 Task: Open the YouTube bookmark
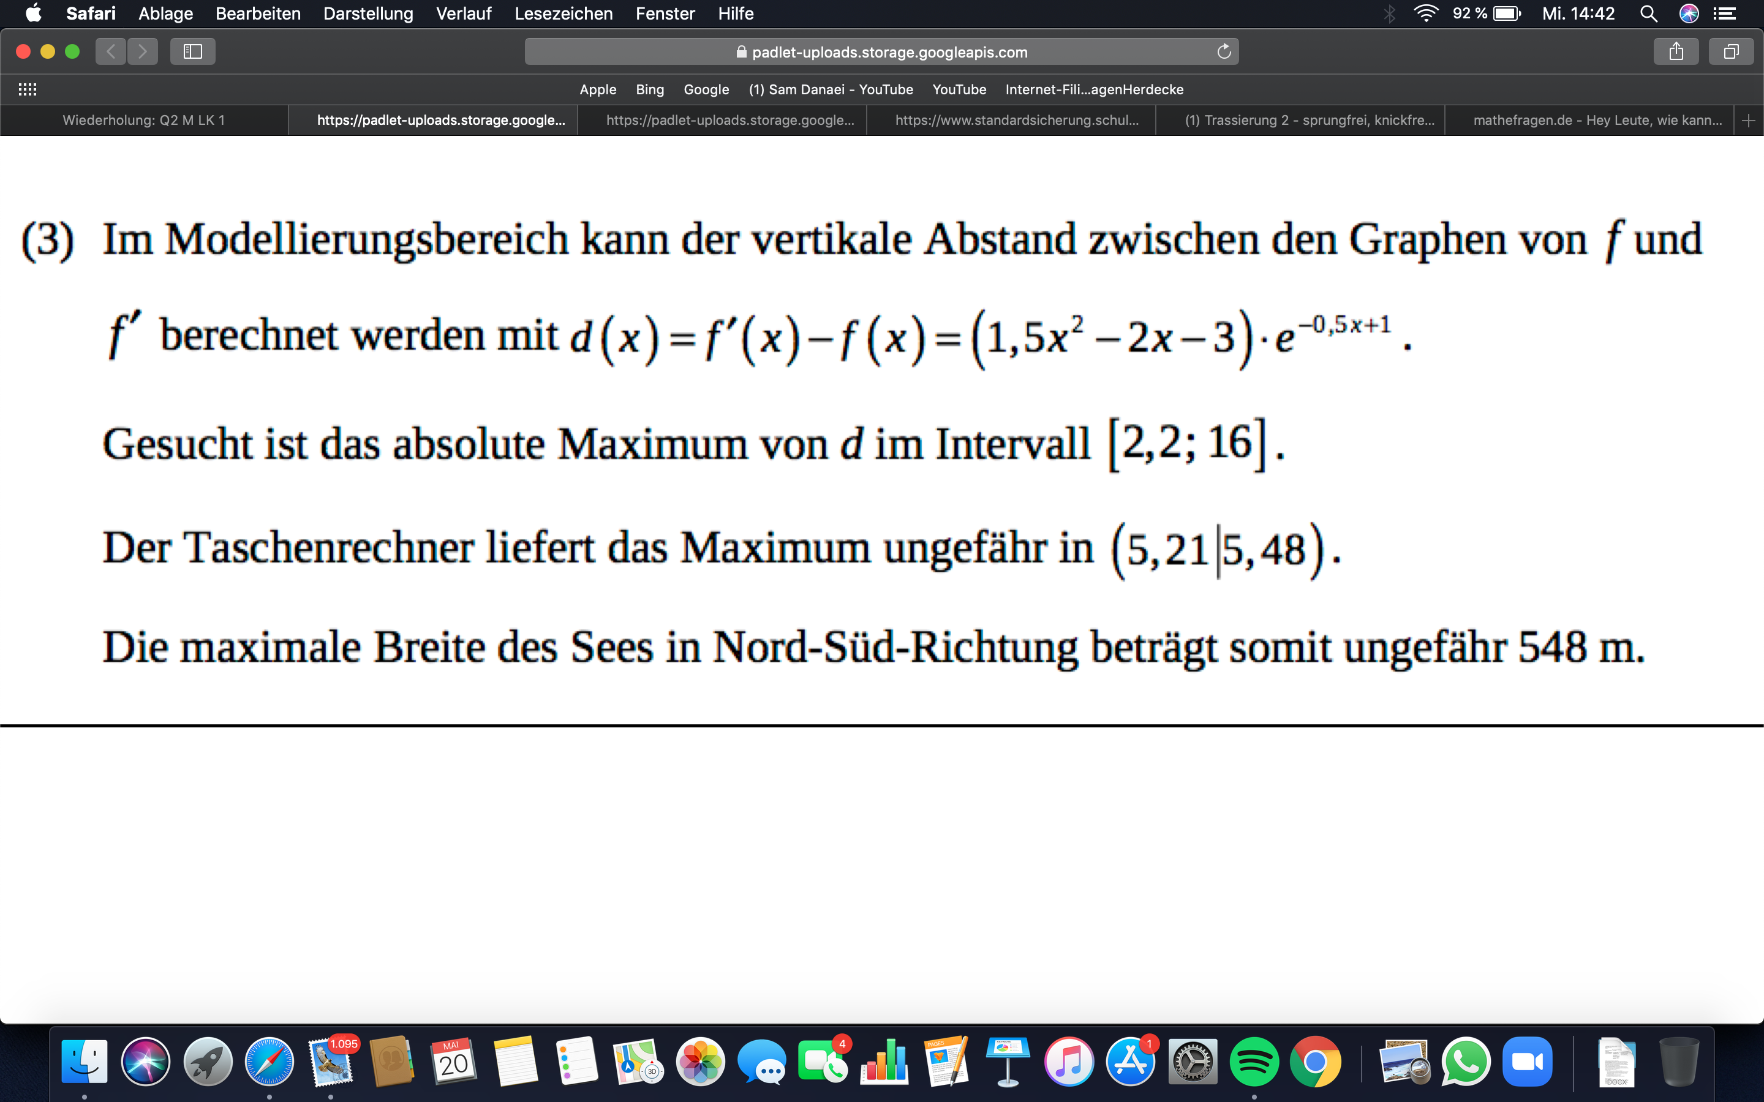point(959,89)
